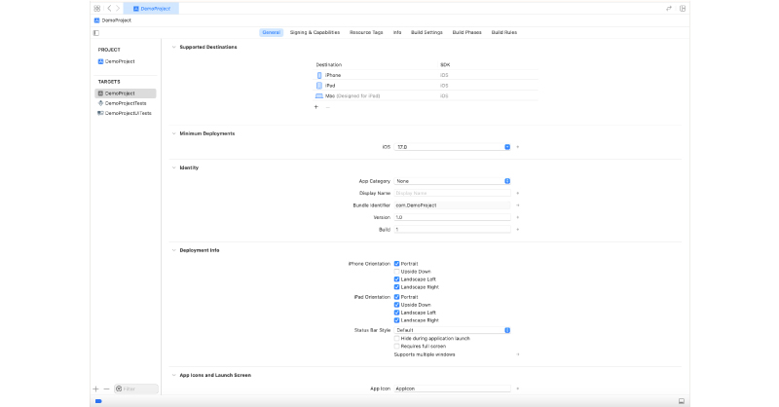Add a new target with plus button
The width and height of the screenshot is (779, 407).
coord(95,388)
